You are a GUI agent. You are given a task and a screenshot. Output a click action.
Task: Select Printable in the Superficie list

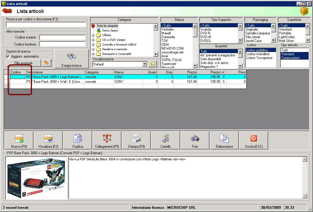pyautogui.click(x=285, y=33)
